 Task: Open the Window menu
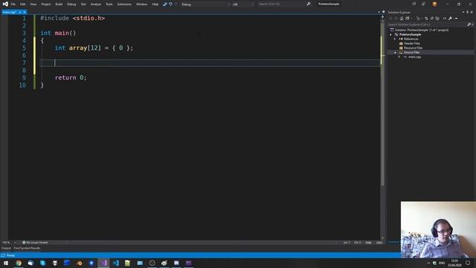(142, 4)
